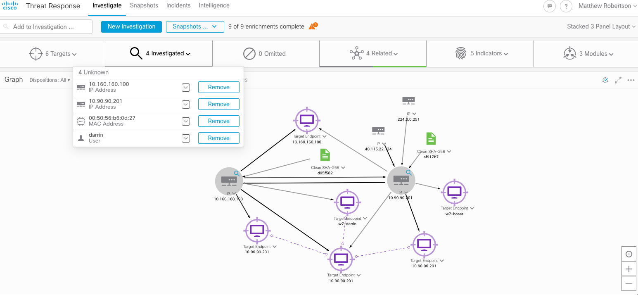Click the feedback chat bubble icon
The height and width of the screenshot is (295, 638).
pos(549,6)
